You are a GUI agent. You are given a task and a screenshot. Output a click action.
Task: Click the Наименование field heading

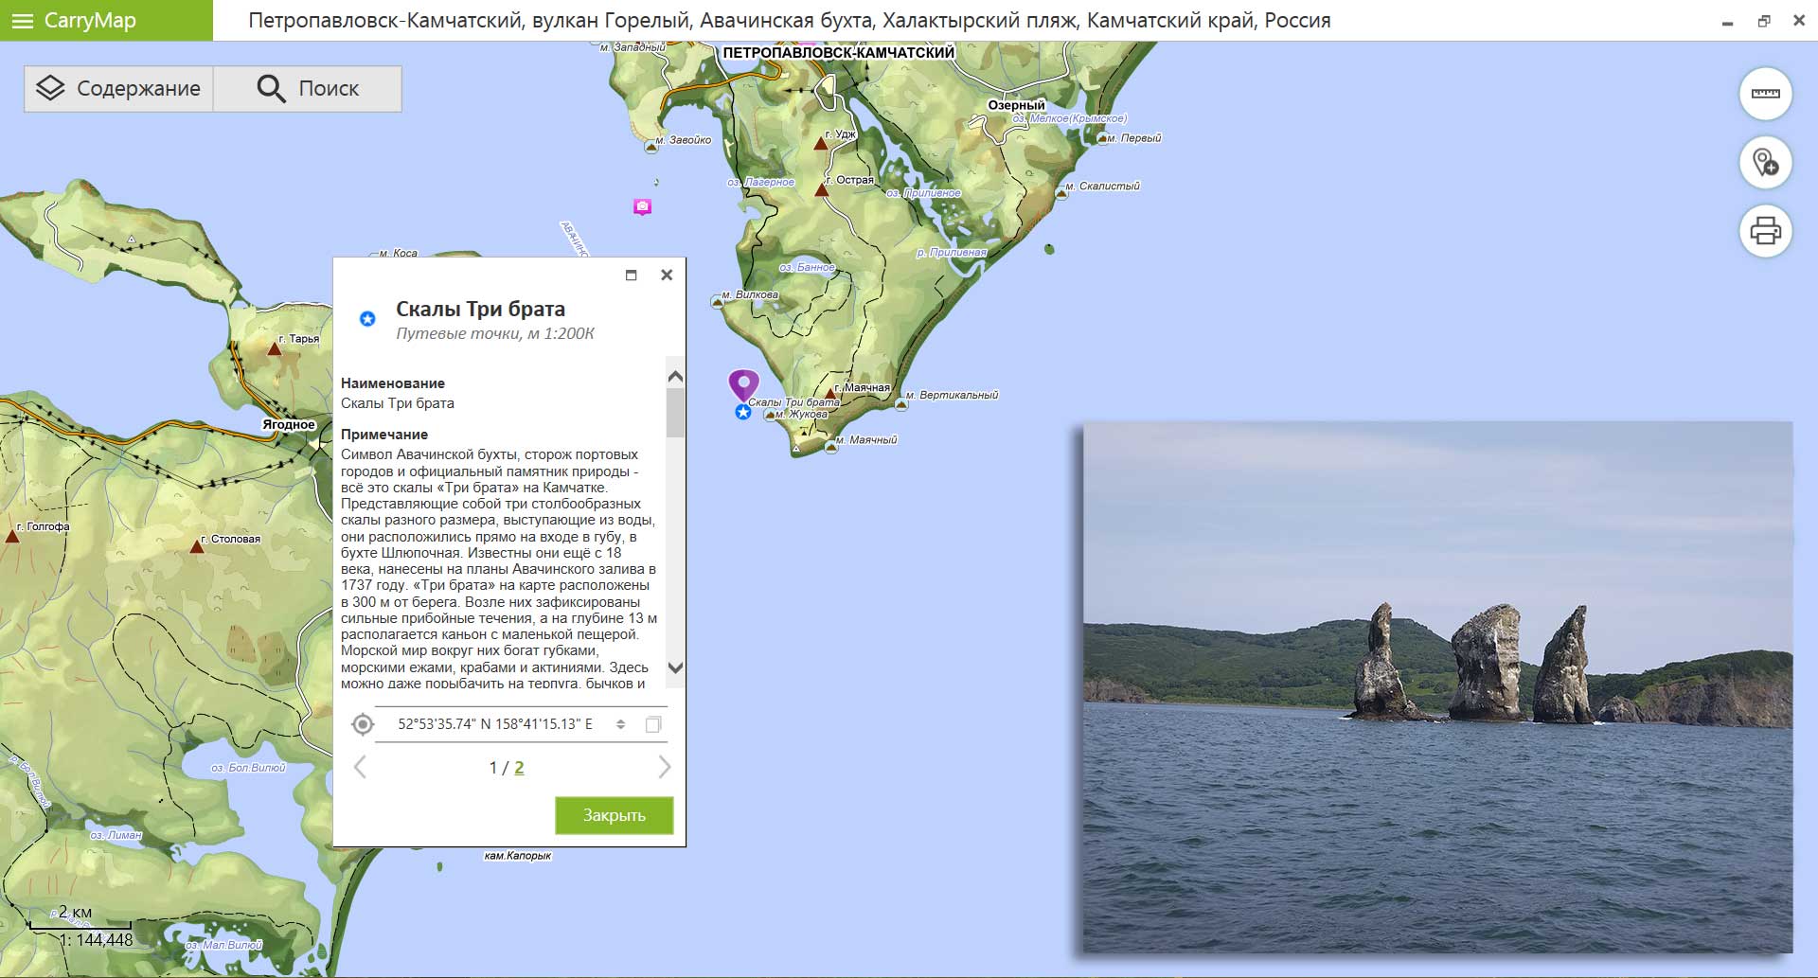(393, 383)
